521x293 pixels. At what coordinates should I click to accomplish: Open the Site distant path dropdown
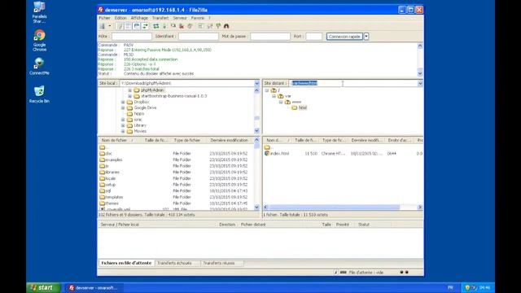[x=420, y=83]
